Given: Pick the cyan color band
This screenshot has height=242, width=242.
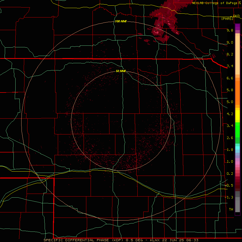Looking at the screenshot, I should (237, 148).
